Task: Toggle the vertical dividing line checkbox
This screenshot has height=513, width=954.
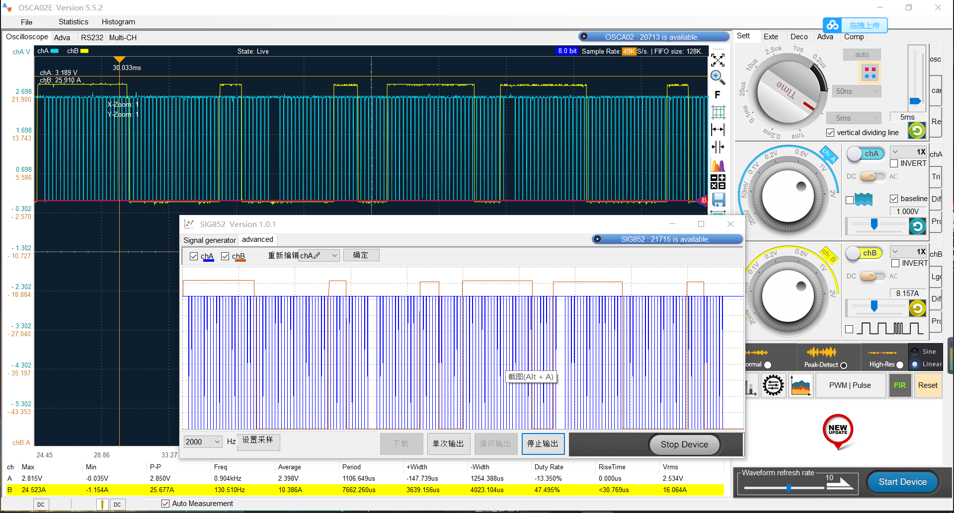Action: point(830,133)
